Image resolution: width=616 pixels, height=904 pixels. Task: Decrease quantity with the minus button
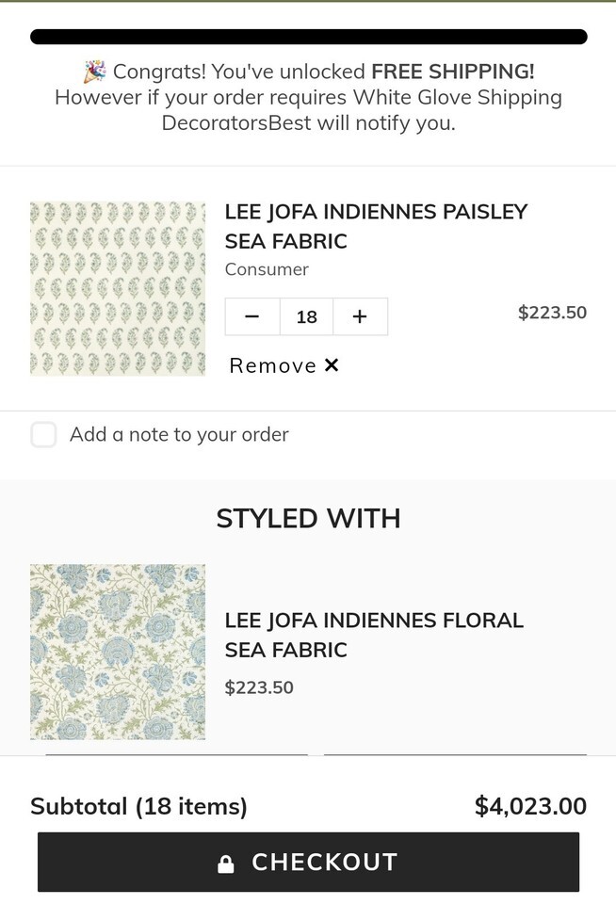pyautogui.click(x=251, y=317)
